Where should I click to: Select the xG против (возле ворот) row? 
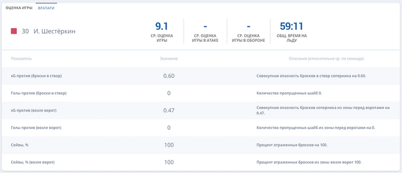(34, 110)
